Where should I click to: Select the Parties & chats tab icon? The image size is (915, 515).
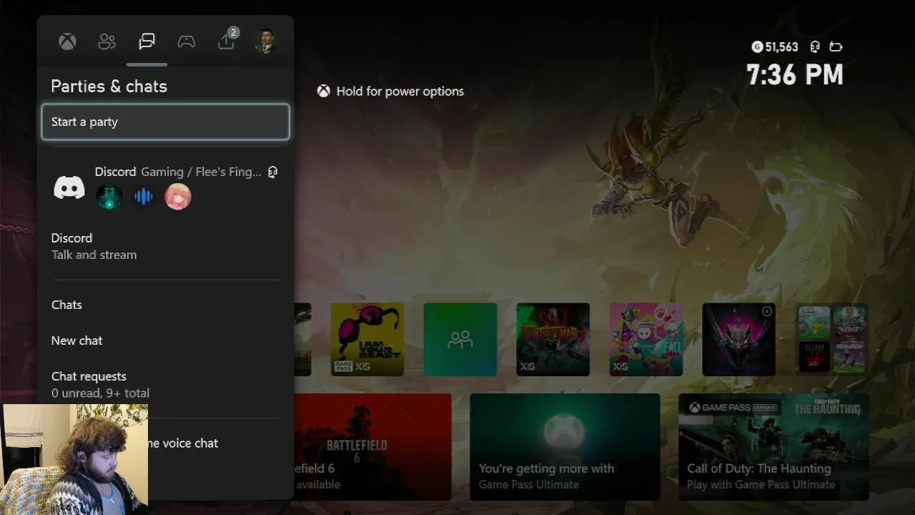(147, 41)
